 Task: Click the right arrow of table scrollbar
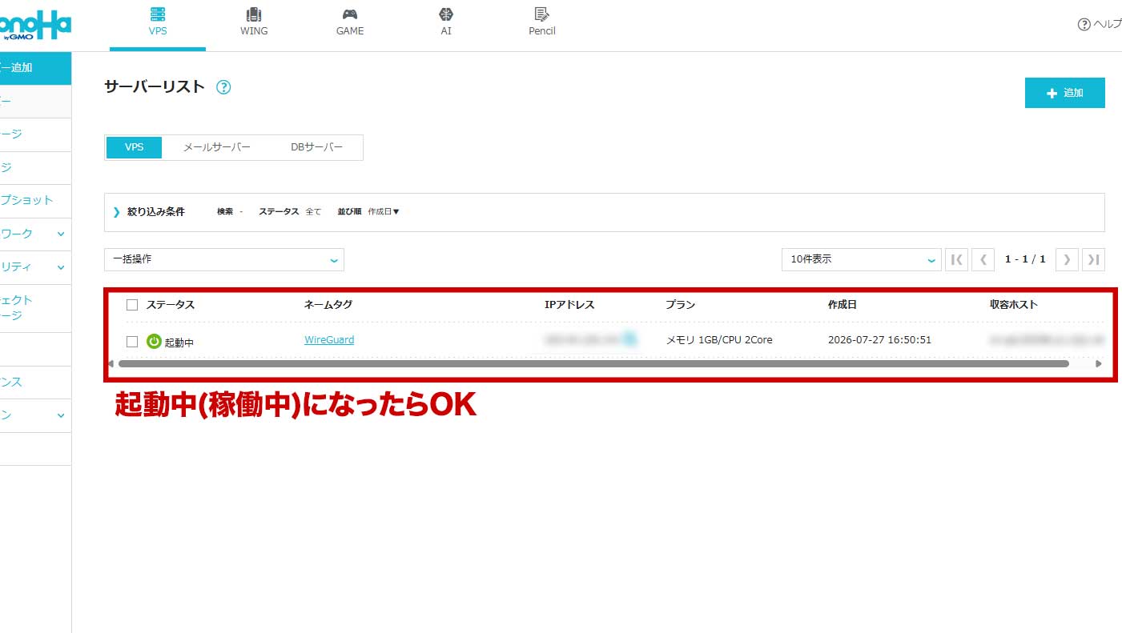(1099, 363)
